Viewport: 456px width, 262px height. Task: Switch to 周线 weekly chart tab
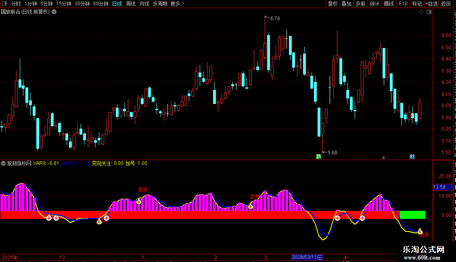[x=131, y=4]
